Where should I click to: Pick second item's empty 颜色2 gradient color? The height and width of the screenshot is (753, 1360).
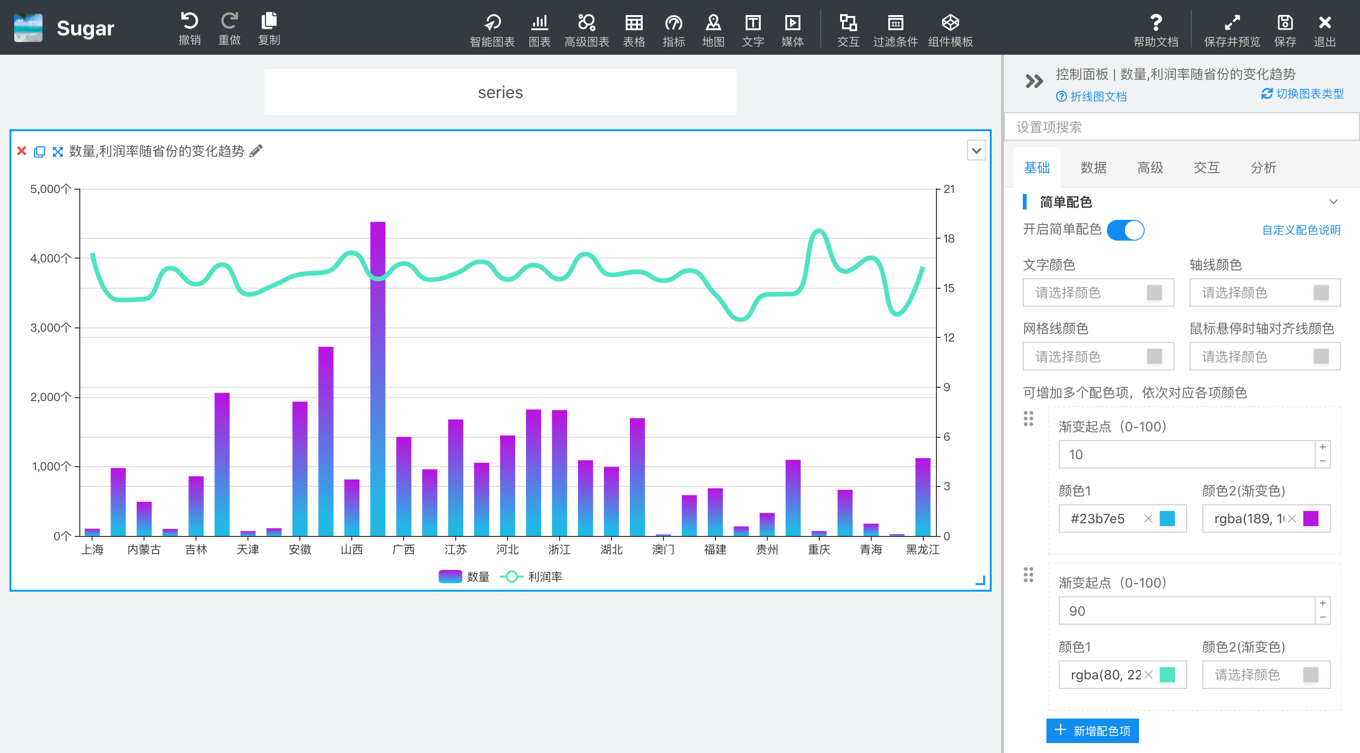tap(1266, 674)
